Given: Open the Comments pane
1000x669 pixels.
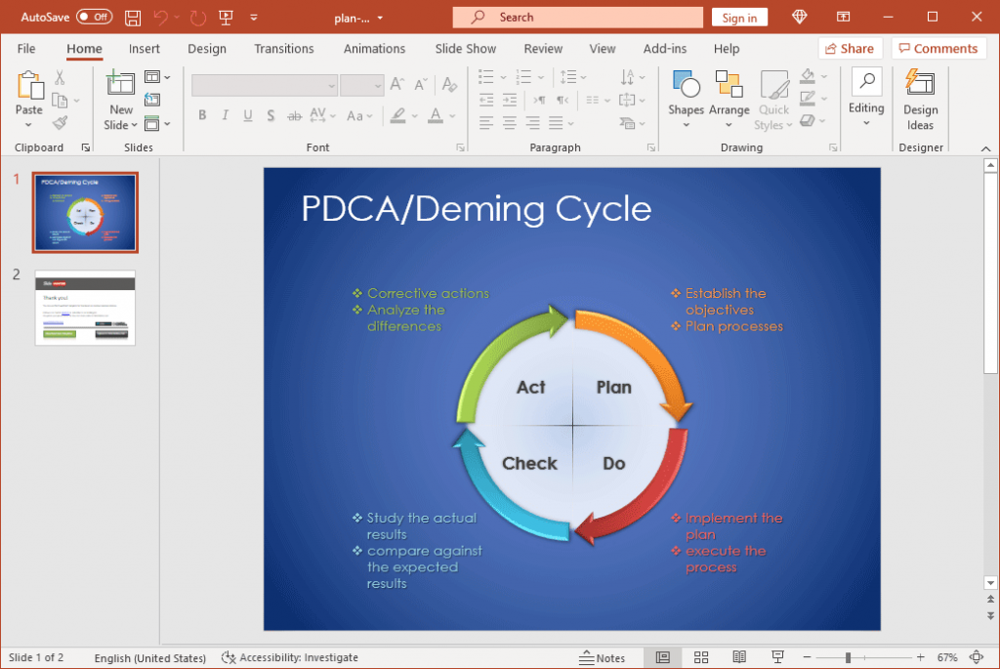Looking at the screenshot, I should 938,48.
